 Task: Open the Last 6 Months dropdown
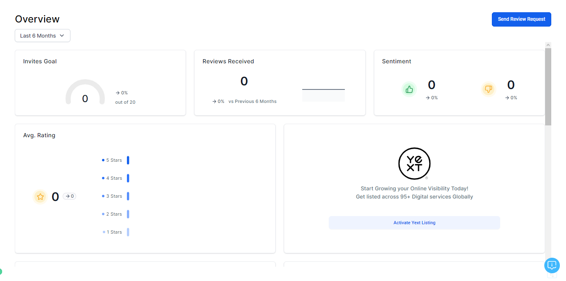pyautogui.click(x=43, y=36)
